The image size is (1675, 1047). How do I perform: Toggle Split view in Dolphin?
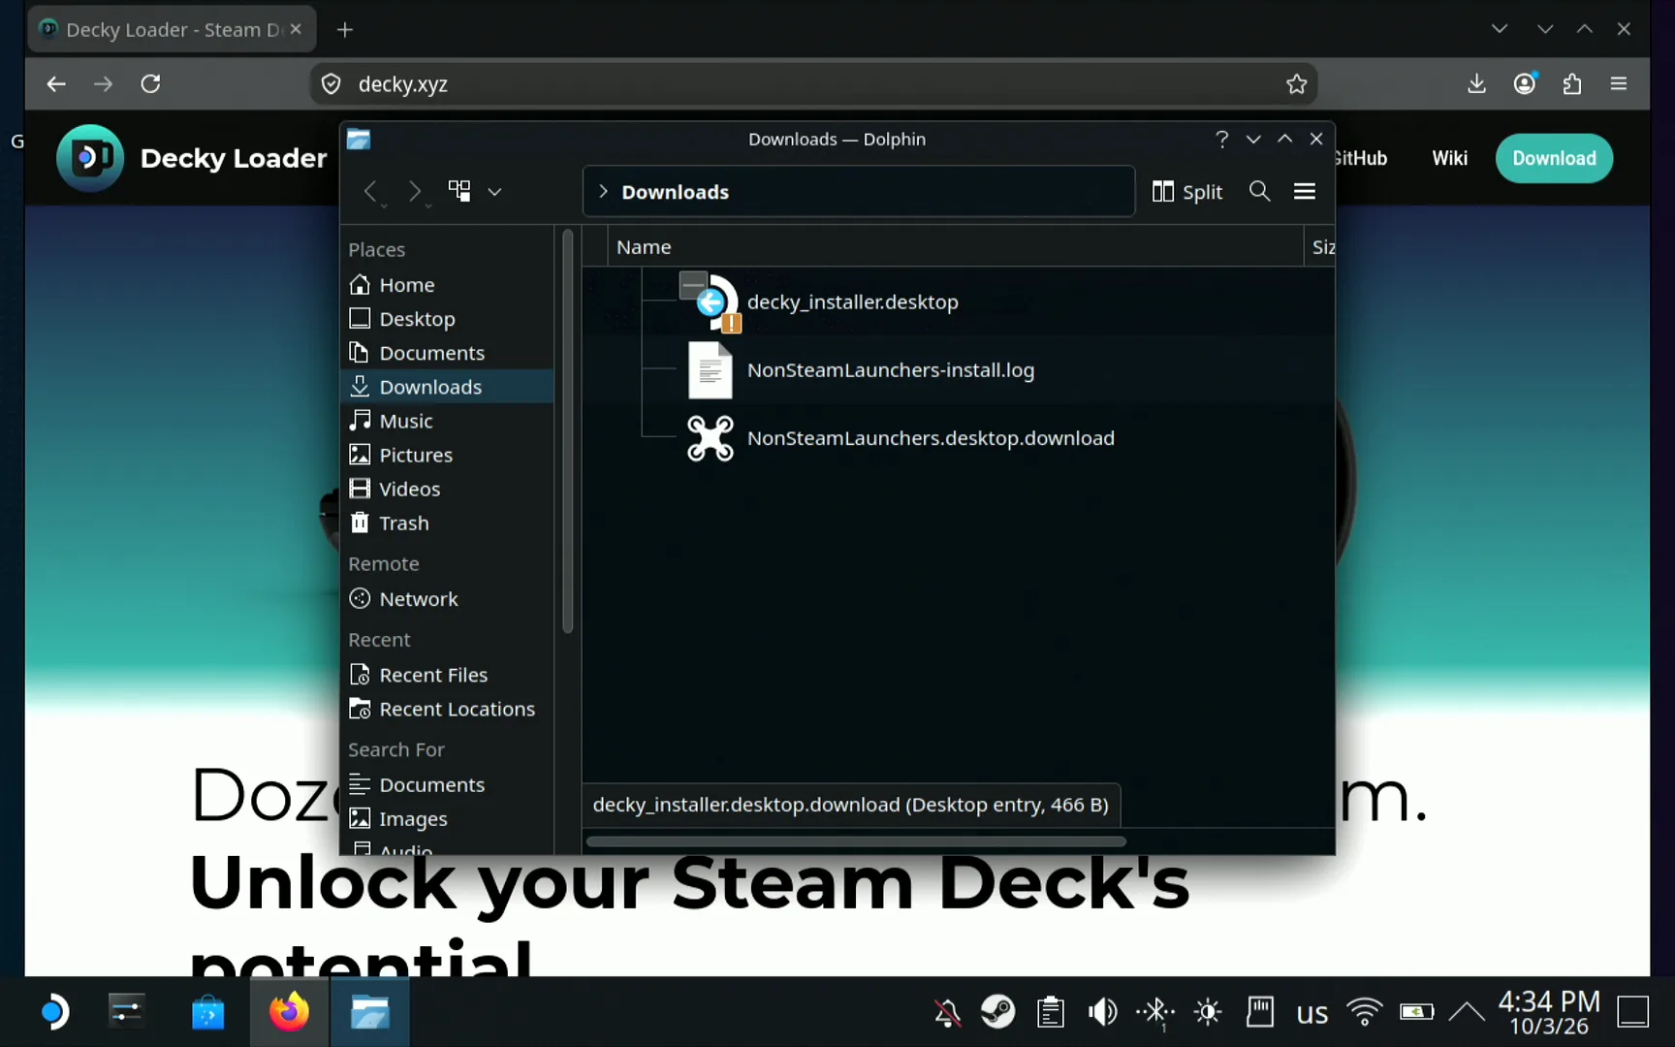point(1186,191)
